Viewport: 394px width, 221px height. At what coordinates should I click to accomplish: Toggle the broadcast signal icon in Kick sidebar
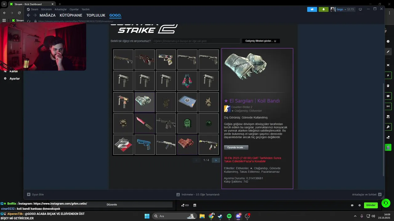pyautogui.click(x=388, y=106)
